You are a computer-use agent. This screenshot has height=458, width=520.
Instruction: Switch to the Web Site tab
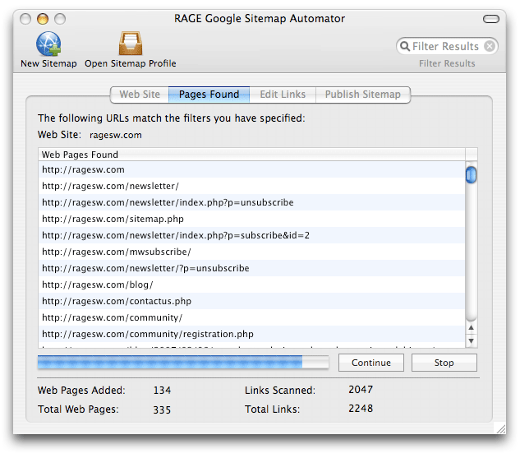pyautogui.click(x=140, y=95)
